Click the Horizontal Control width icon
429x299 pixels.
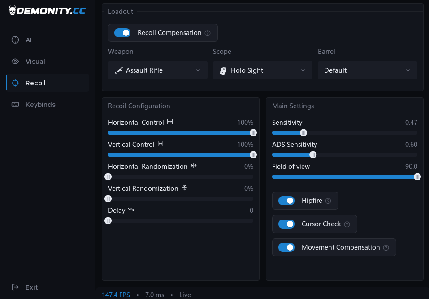click(x=170, y=122)
